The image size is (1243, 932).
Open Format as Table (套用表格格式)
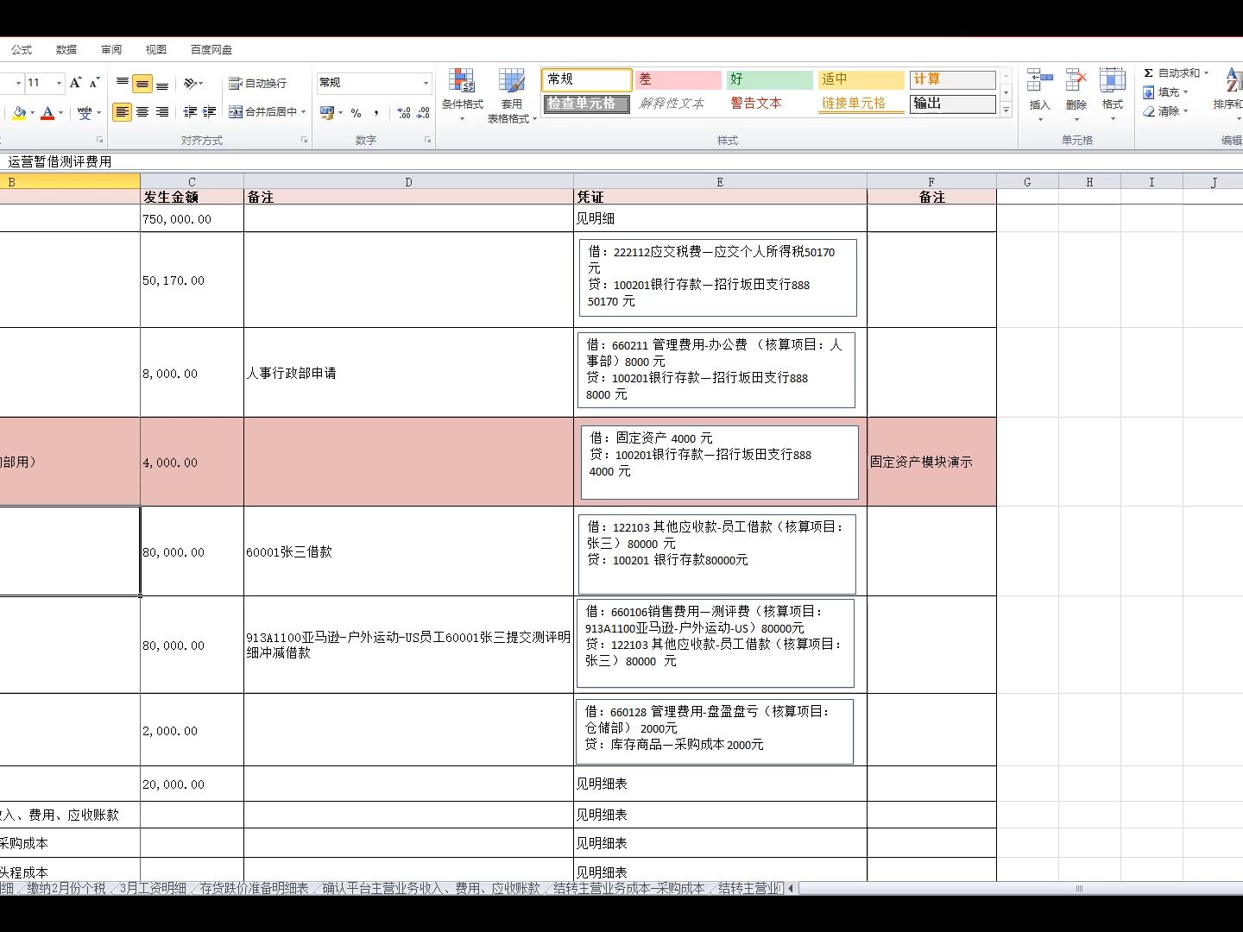[511, 95]
